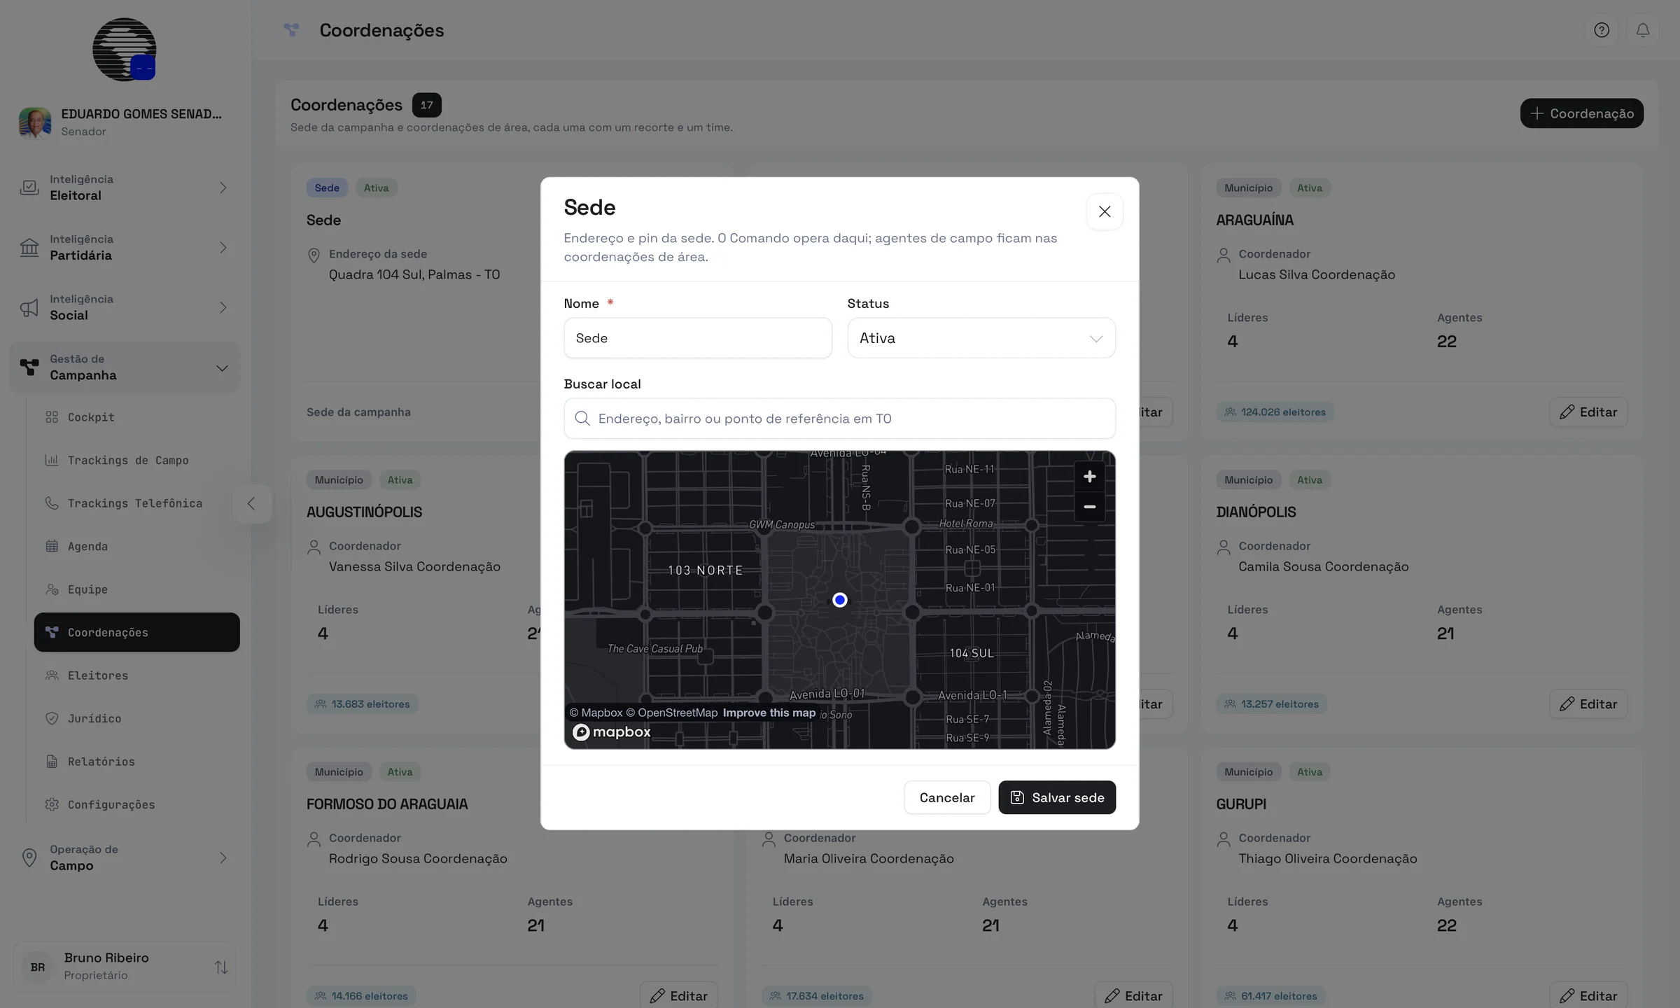
Task: Open Relatórios menu item
Action: [x=136, y=762]
